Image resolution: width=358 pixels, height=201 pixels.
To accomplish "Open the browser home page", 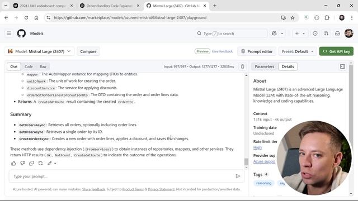I will click(36, 18).
